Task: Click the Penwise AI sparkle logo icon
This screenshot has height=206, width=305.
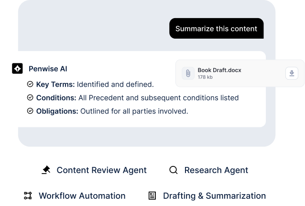Action: (x=17, y=69)
